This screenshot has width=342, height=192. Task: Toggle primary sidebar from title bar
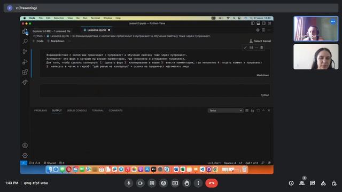pyautogui.click(x=253, y=23)
